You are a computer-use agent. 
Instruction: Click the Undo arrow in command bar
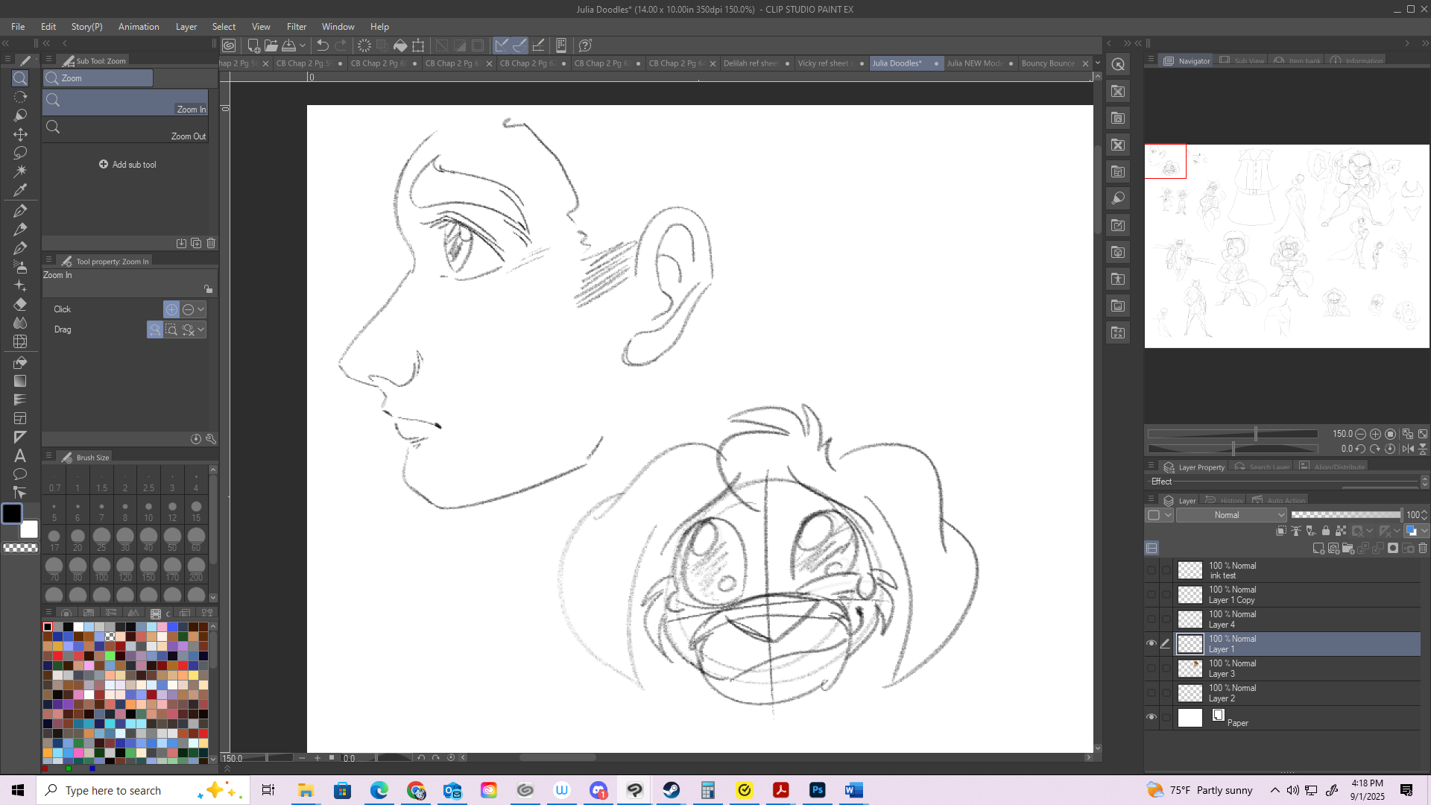(x=323, y=45)
